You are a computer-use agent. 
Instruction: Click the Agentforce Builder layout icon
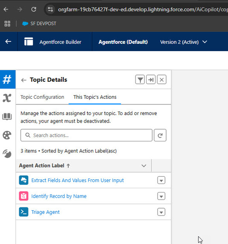(x=29, y=42)
